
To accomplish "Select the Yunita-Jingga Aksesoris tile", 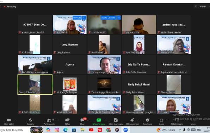I will coord(104,84).
